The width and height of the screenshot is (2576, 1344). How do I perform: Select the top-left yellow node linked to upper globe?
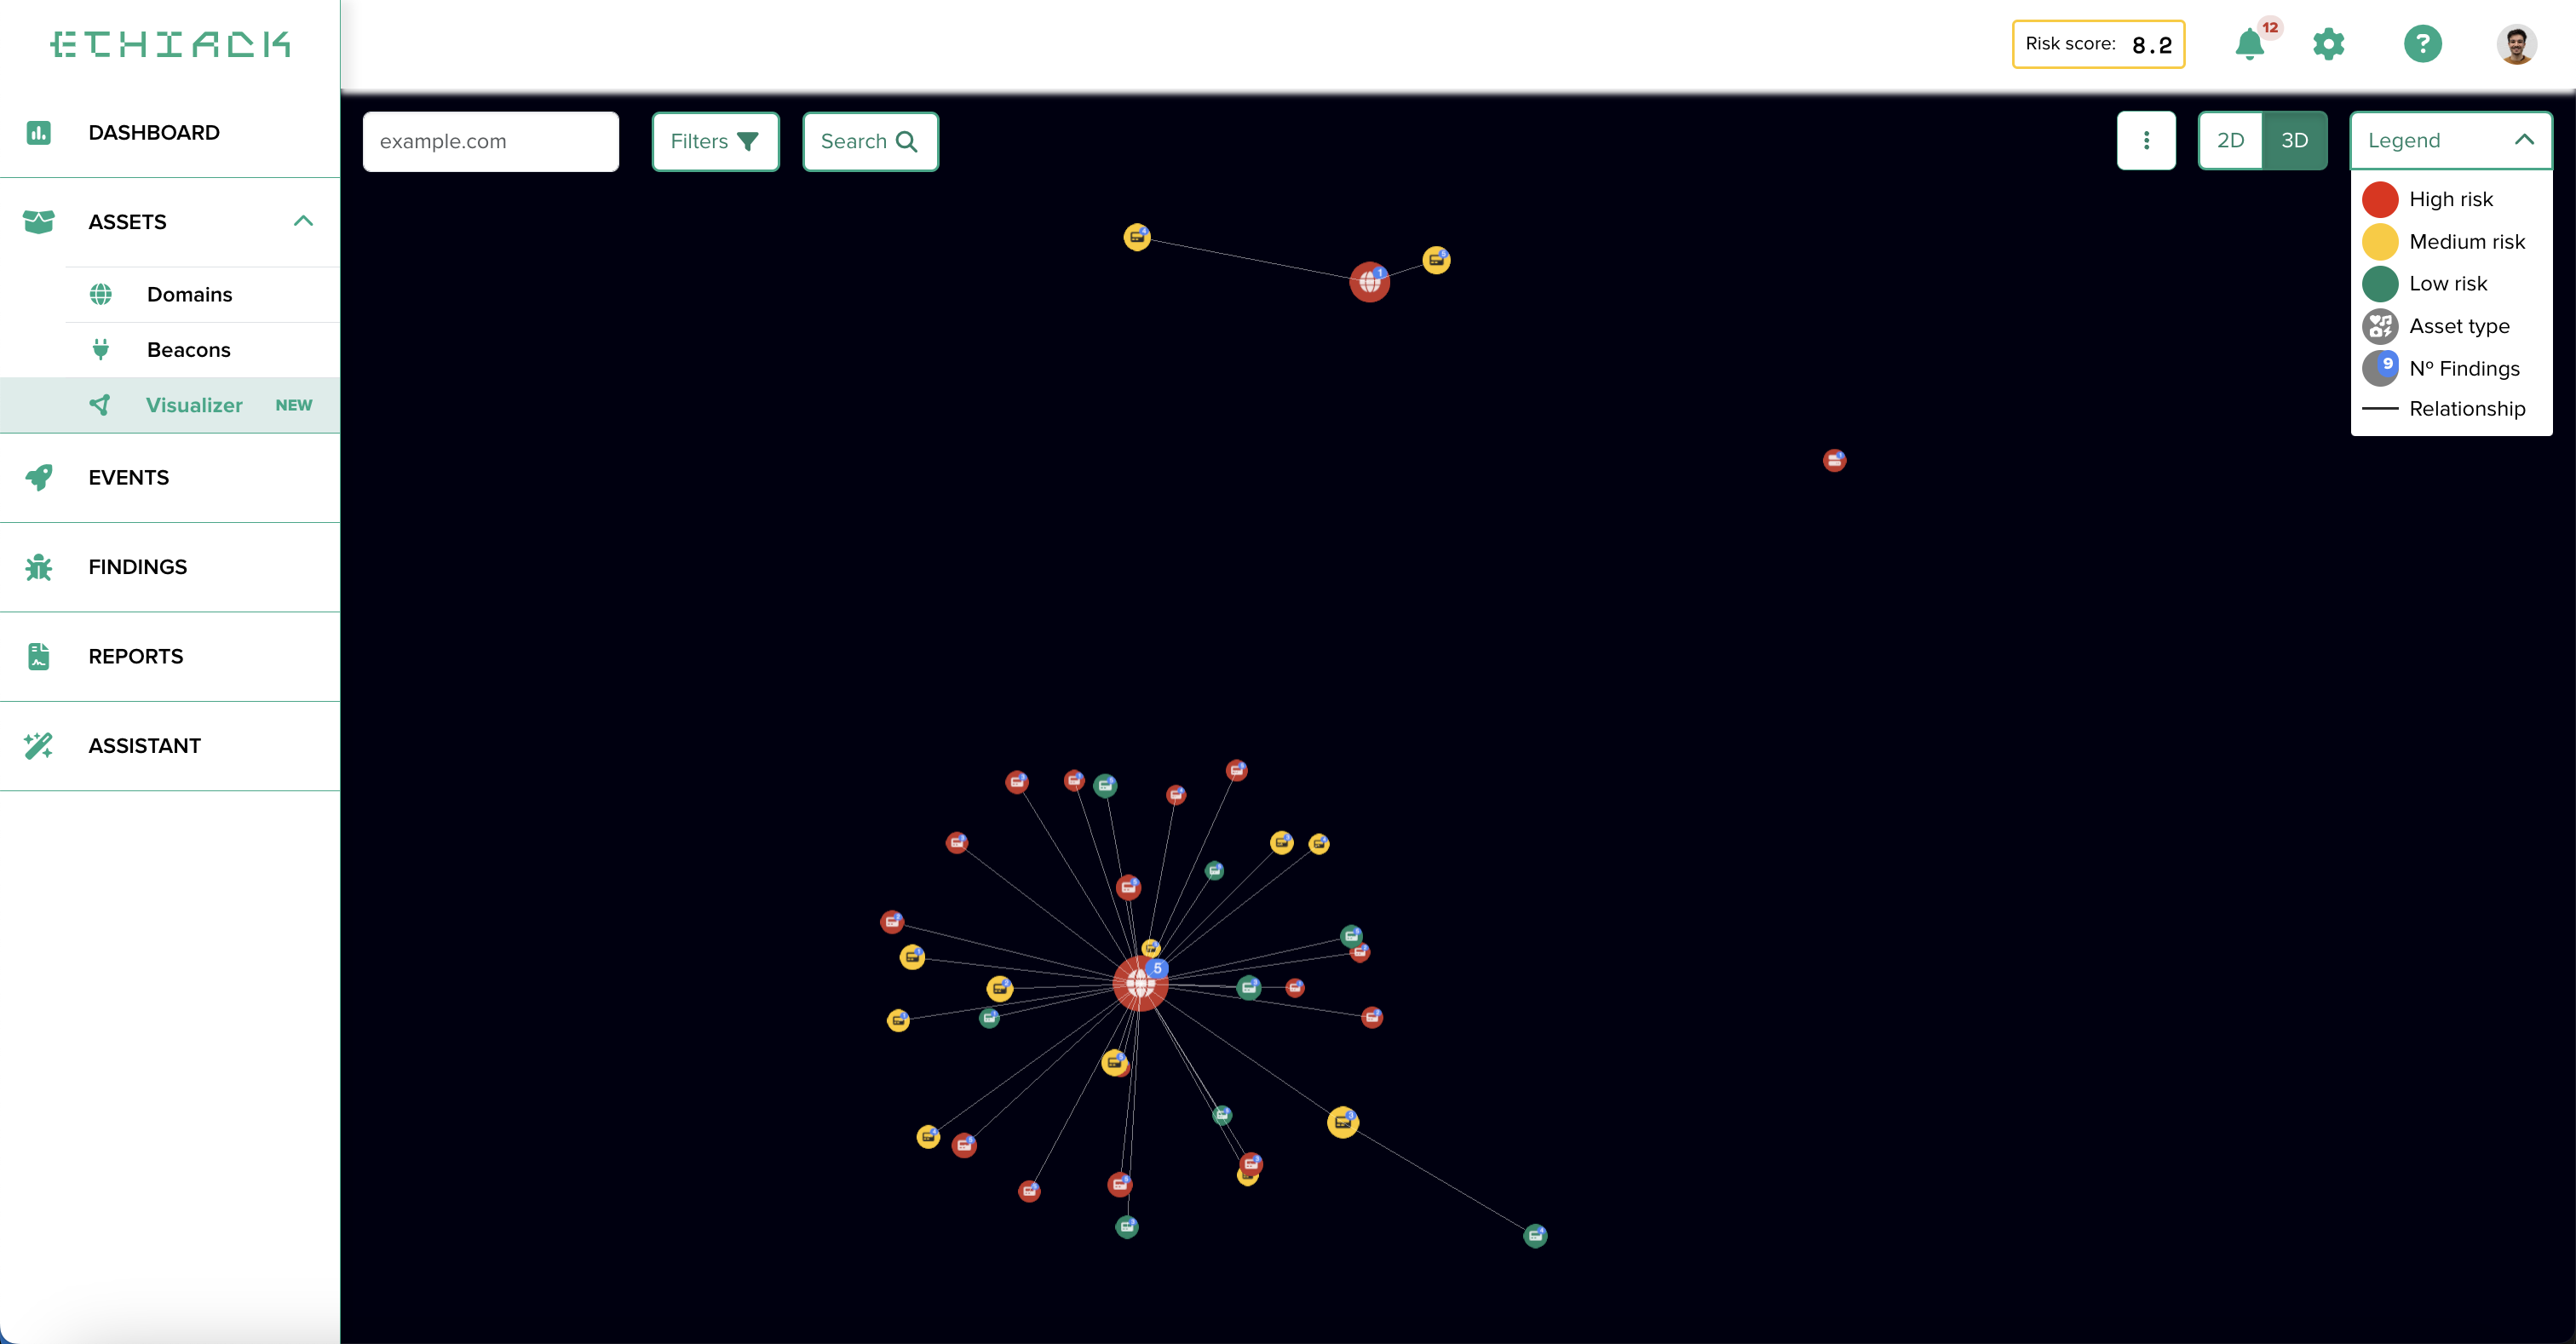click(x=1137, y=237)
